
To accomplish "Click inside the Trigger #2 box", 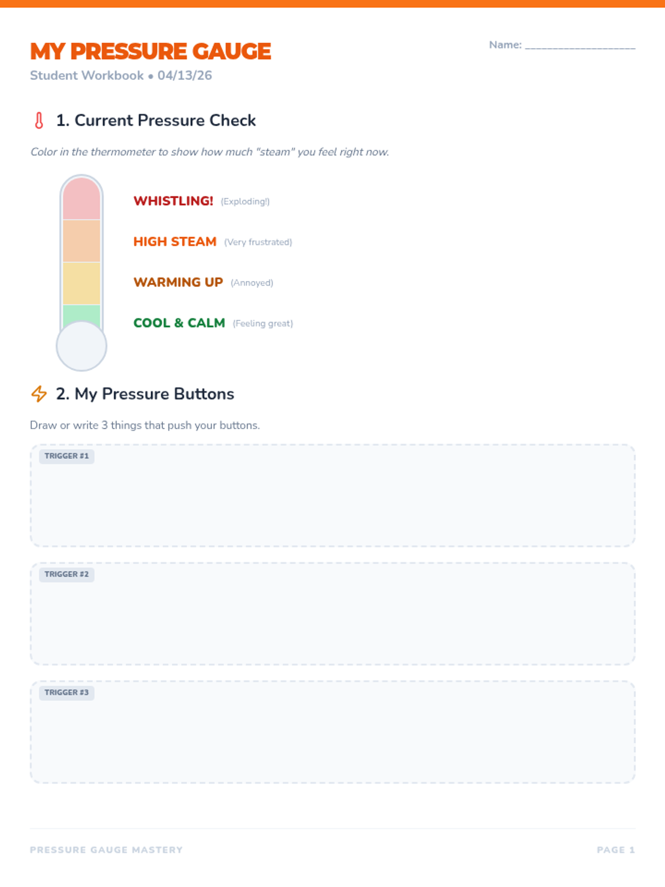I will pyautogui.click(x=332, y=620).
